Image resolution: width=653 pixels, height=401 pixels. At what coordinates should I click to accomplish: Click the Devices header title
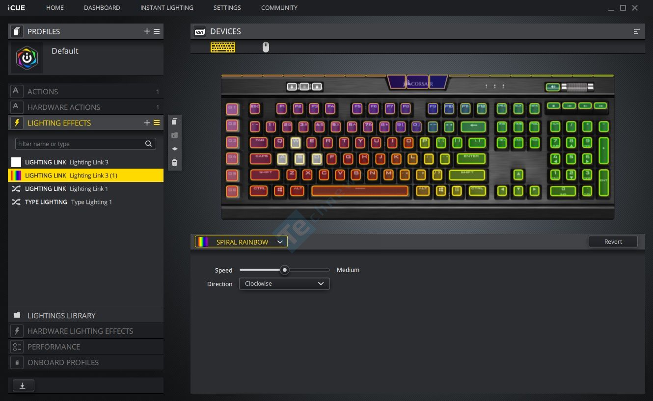(x=225, y=31)
